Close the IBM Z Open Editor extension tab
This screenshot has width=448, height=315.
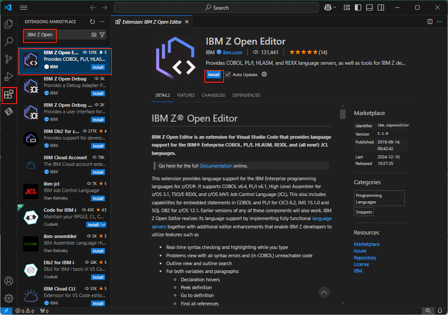click(187, 22)
